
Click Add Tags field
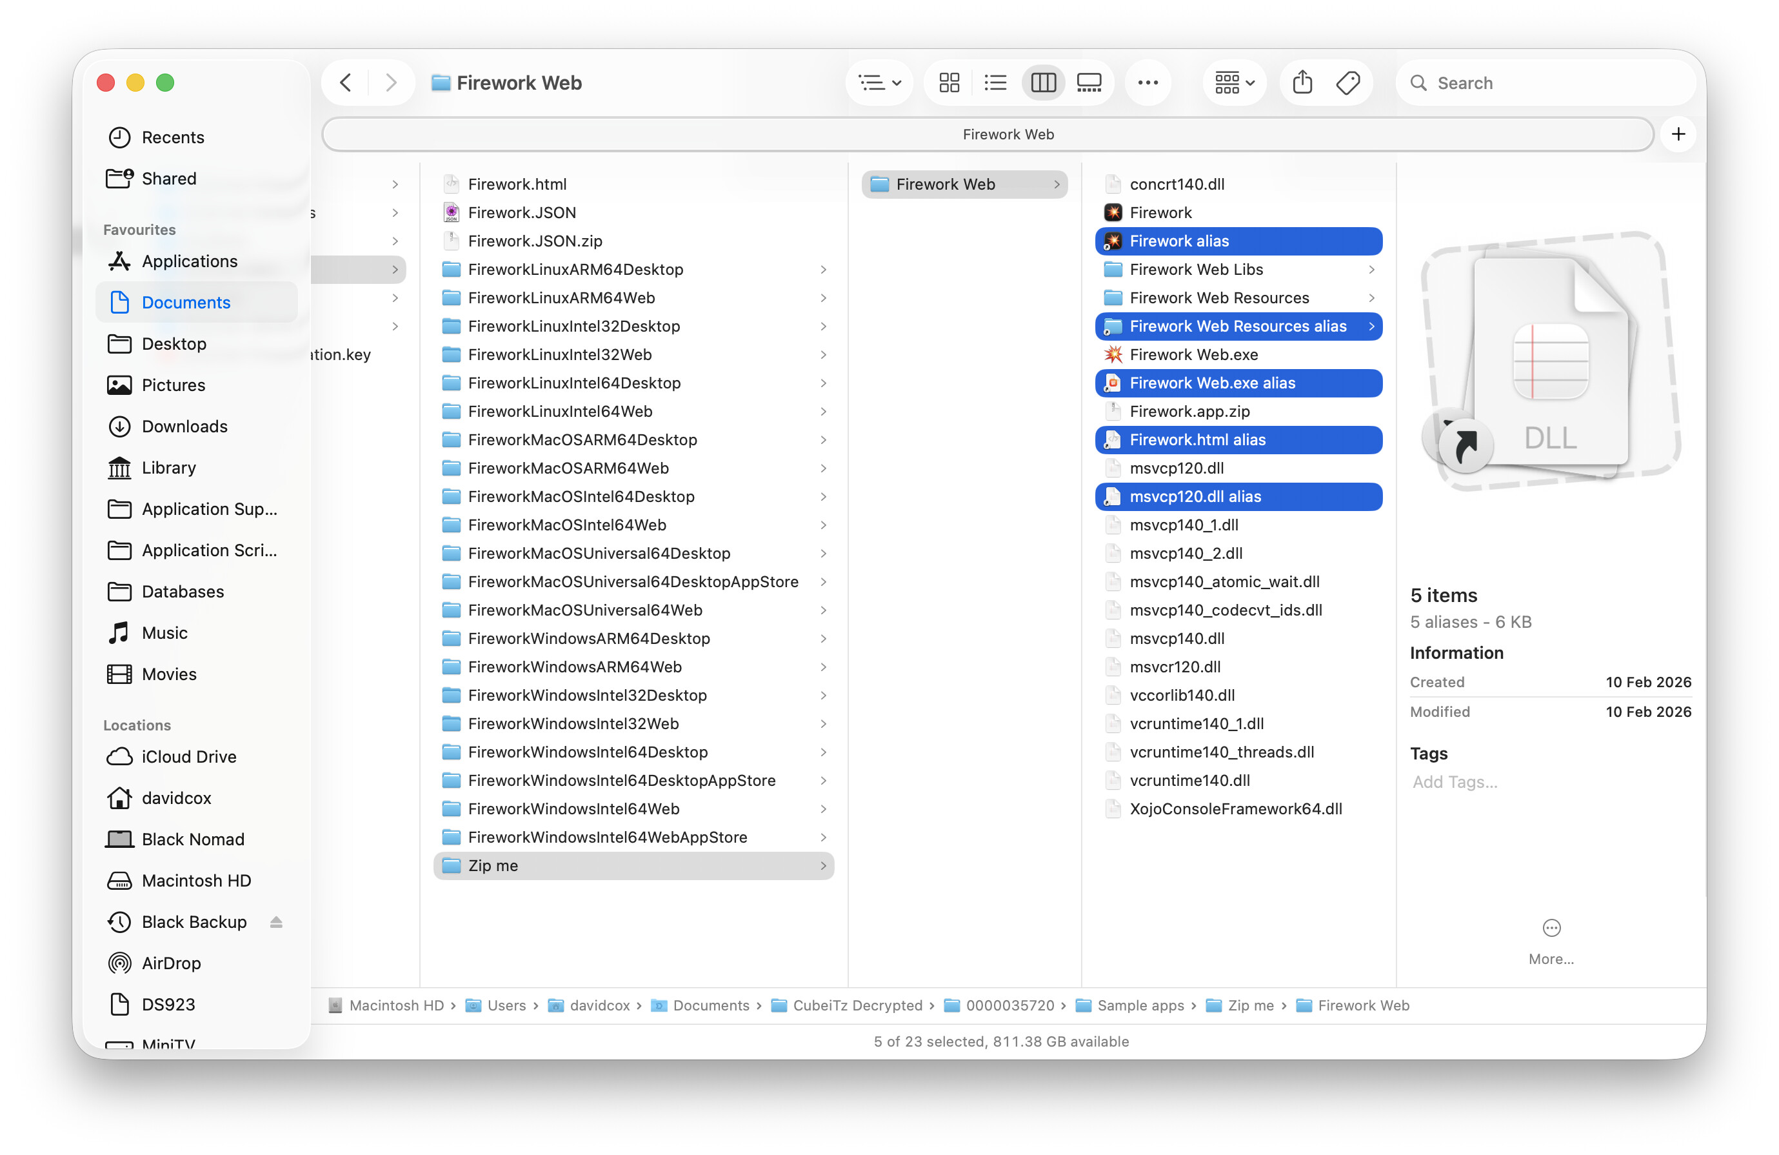coord(1455,782)
